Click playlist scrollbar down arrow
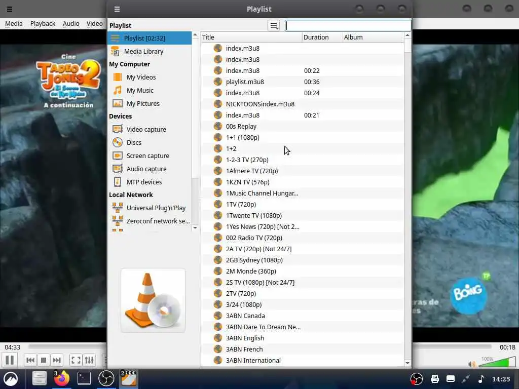Viewport: 519px width, 389px height. coord(407,363)
